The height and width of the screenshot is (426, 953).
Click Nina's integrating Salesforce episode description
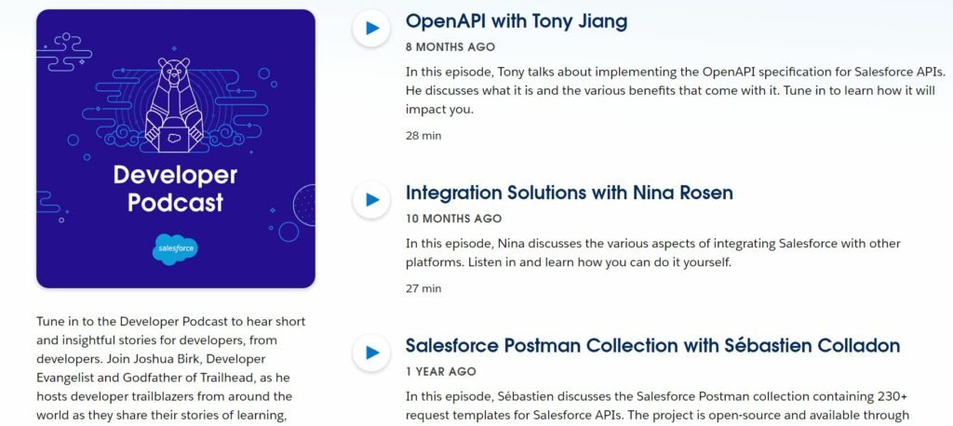point(653,253)
